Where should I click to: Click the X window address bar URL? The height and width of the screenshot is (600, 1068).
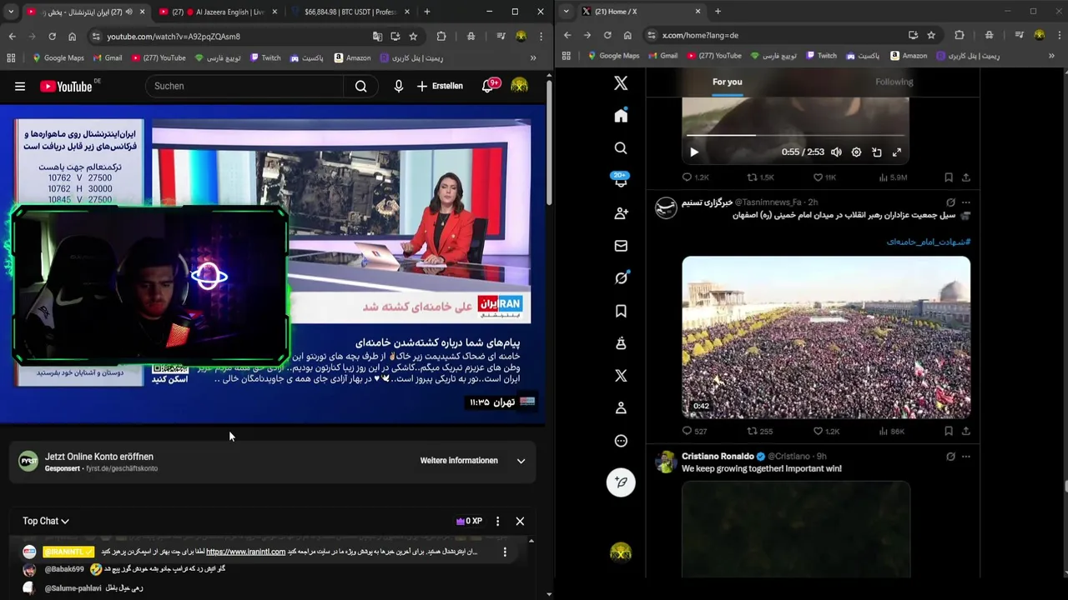pos(700,35)
